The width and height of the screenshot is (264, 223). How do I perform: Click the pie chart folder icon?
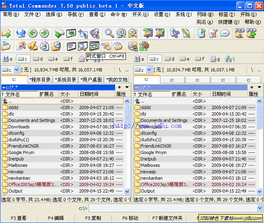pyautogui.click(x=56, y=46)
